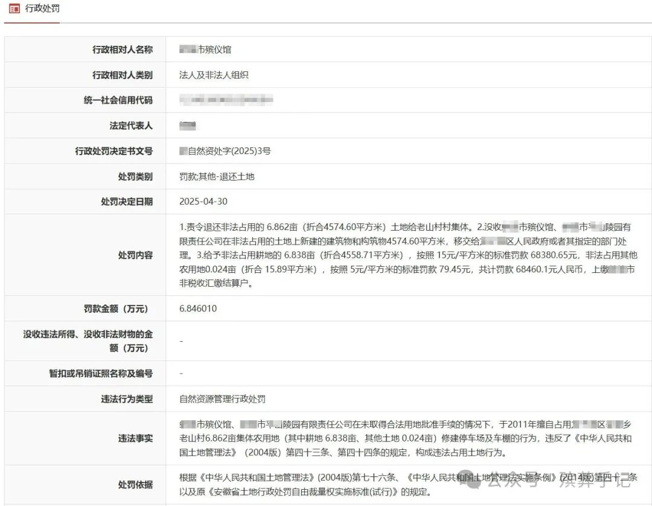Viewport: 652px width, 506px height.
Task: Select the 行政处罚 tab title
Action: 42,9
